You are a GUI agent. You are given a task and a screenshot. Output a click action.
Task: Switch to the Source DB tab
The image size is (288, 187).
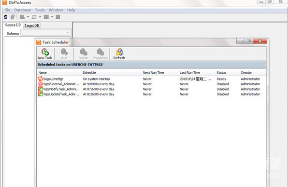(x=13, y=25)
